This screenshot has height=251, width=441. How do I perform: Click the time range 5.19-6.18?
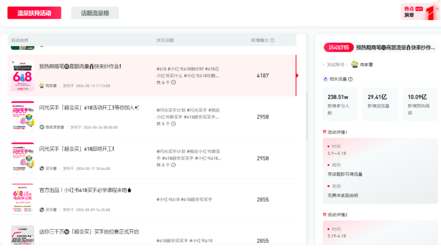337,236
